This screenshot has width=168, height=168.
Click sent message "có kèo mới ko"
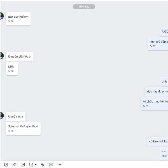[x=157, y=141]
